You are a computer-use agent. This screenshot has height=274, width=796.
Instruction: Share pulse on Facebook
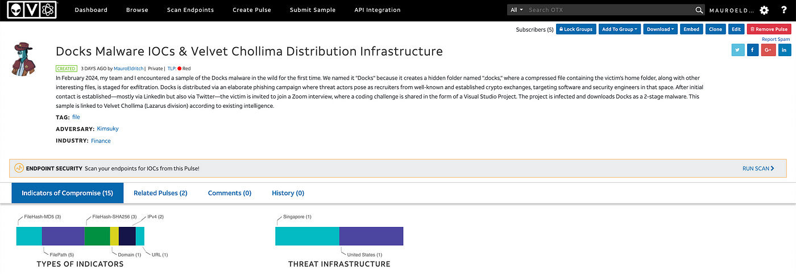(x=753, y=50)
